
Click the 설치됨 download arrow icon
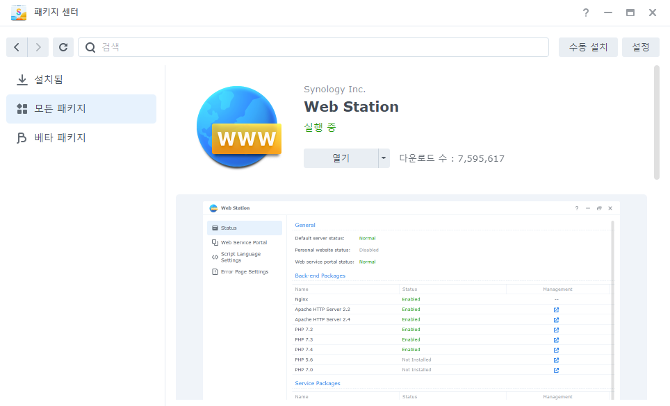coord(22,80)
